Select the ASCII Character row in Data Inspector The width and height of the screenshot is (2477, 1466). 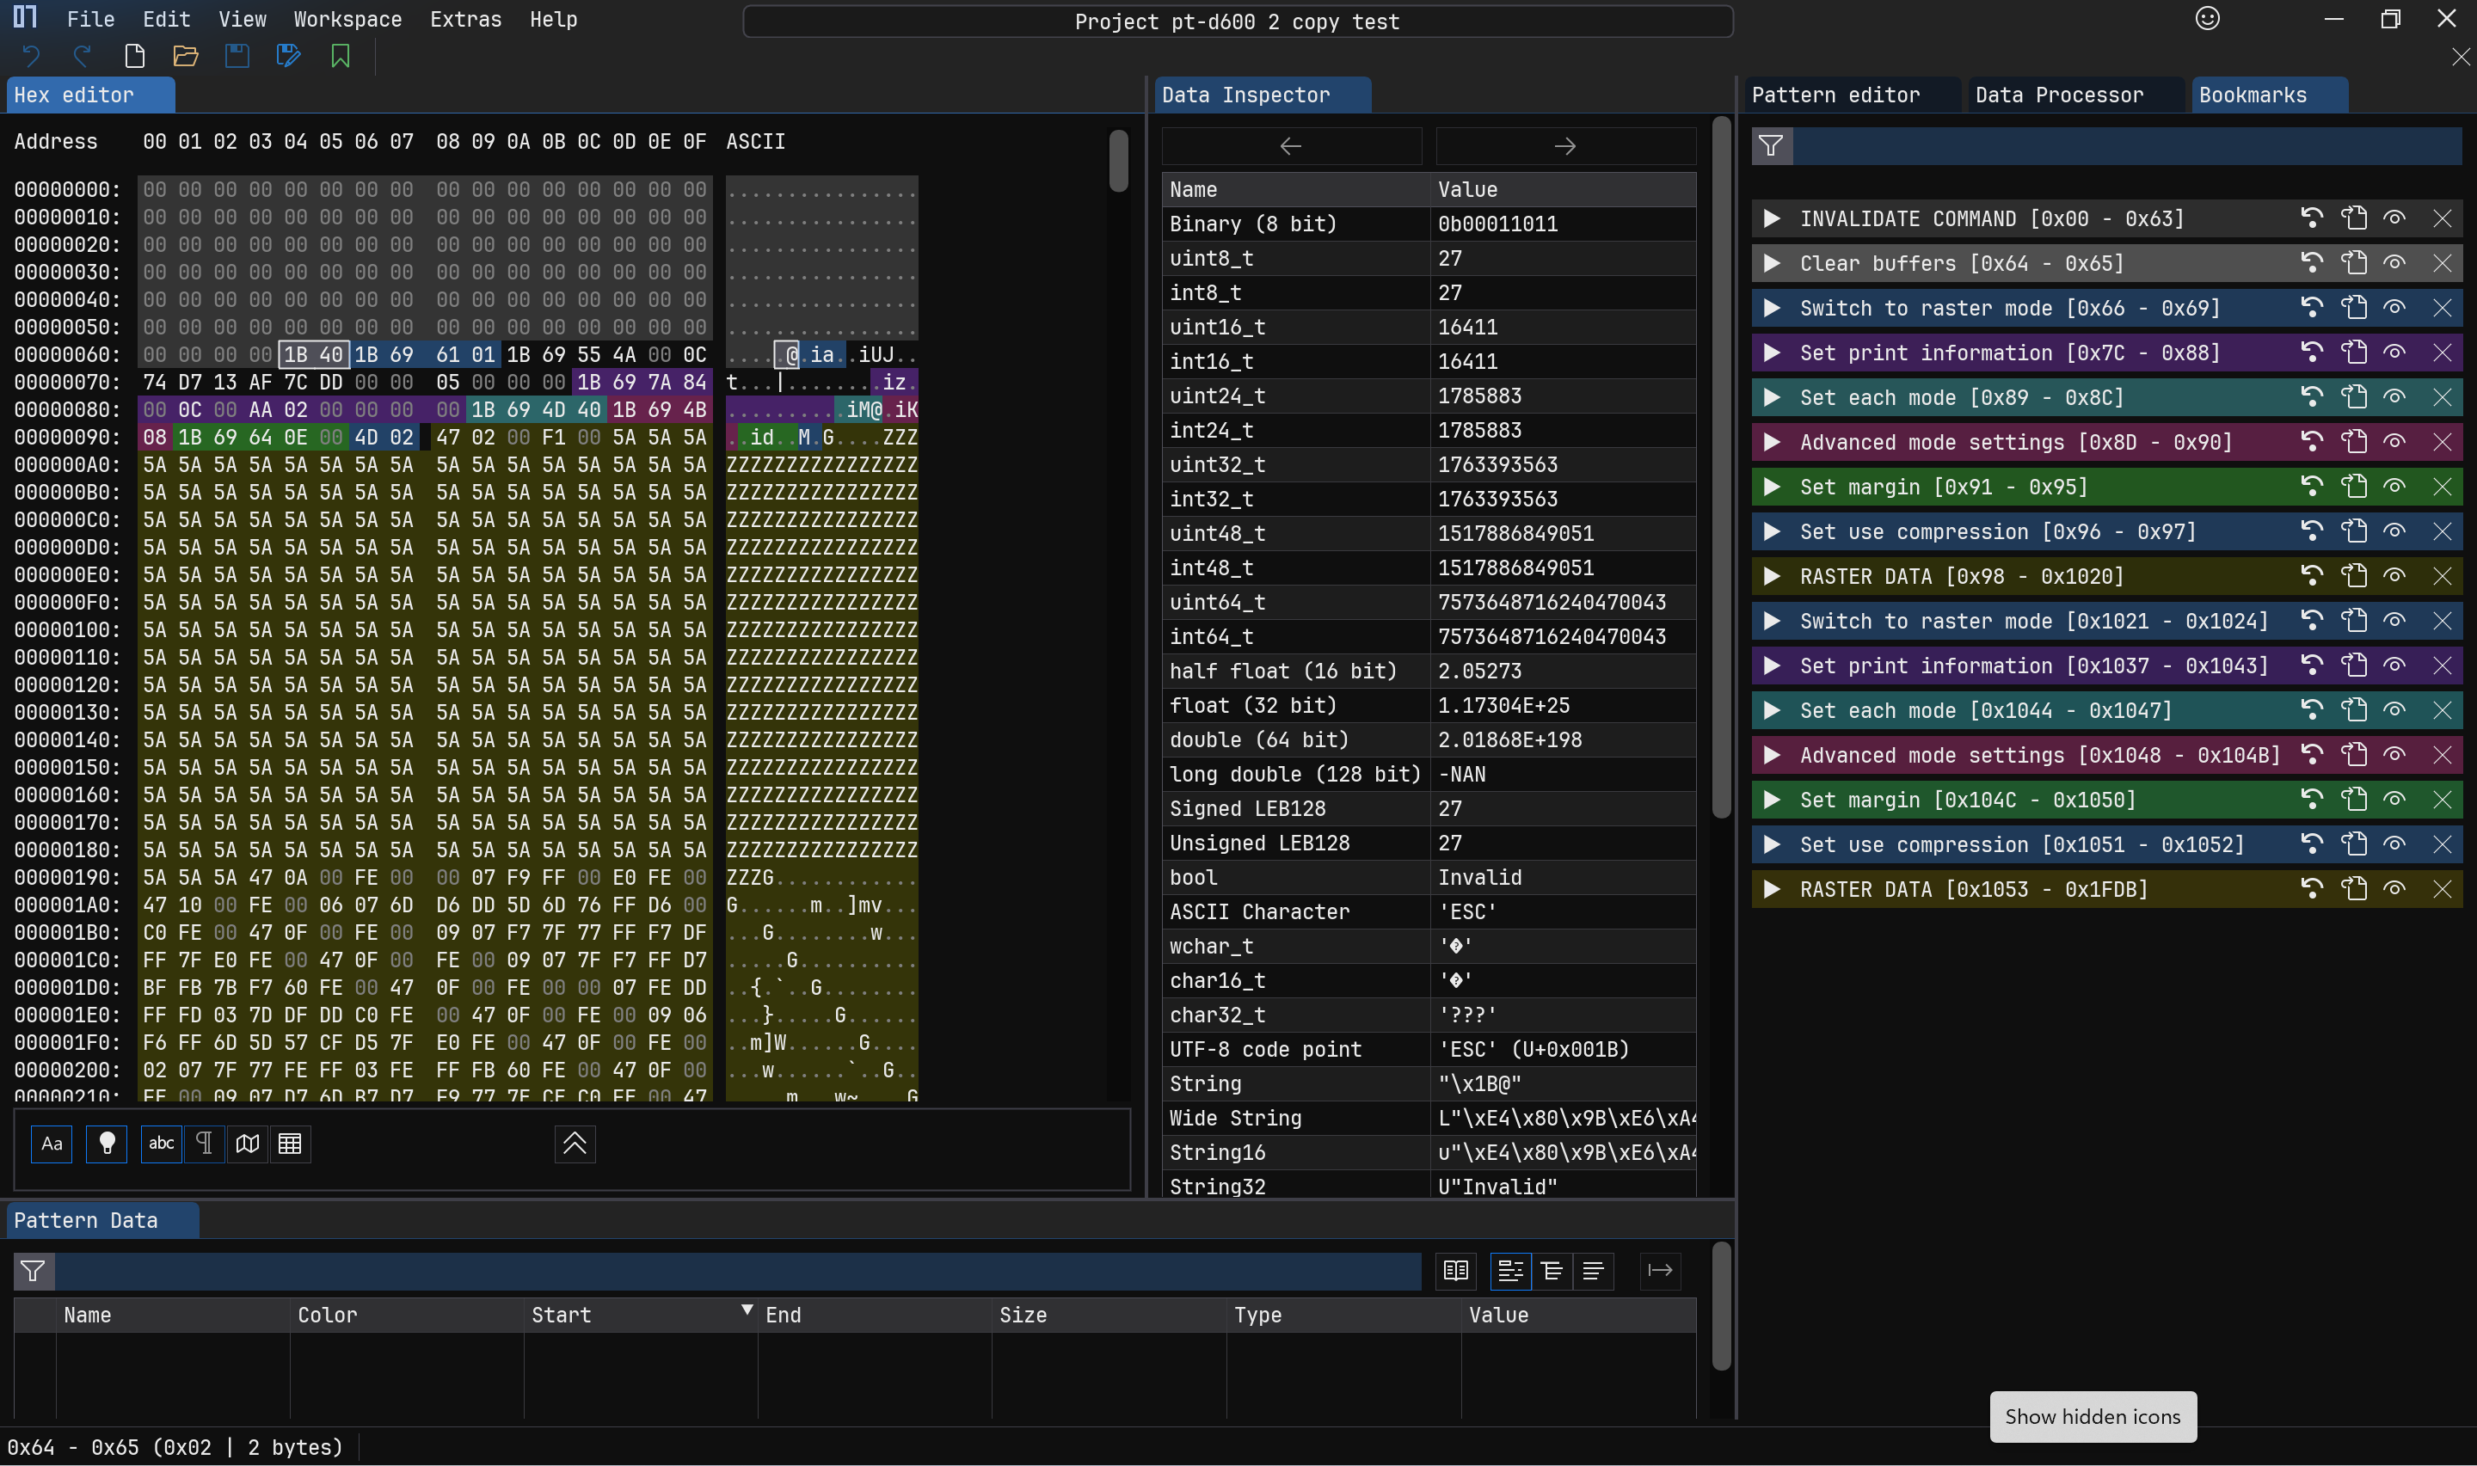coord(1429,911)
